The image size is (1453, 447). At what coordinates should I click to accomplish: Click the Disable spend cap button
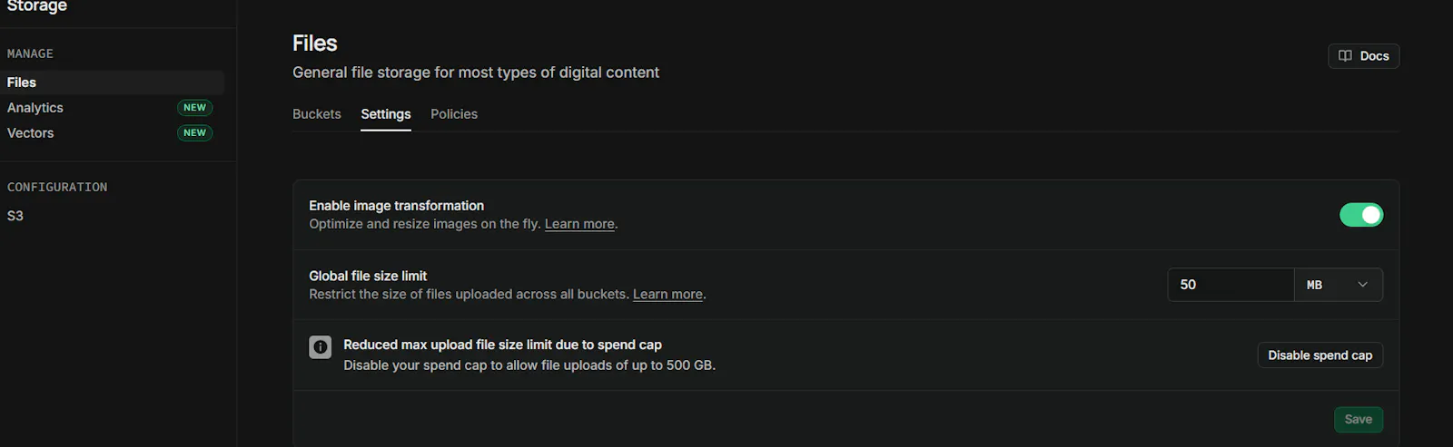pos(1320,355)
